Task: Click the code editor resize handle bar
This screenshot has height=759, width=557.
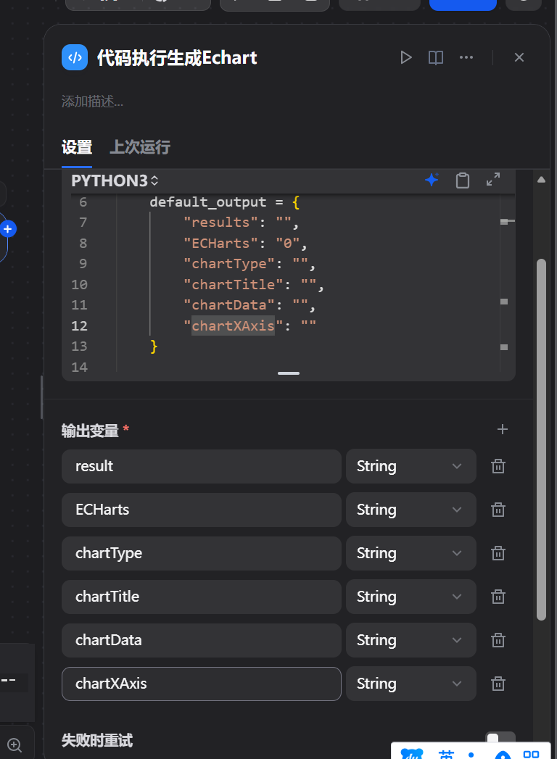Action: 289,373
